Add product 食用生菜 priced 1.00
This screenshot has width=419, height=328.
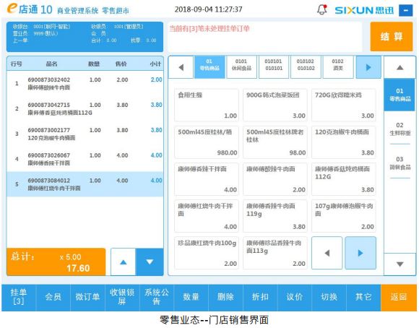click(x=207, y=105)
